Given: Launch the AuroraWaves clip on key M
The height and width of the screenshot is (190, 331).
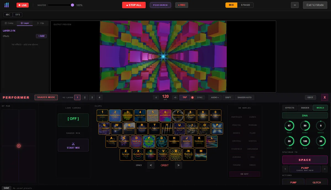Looking at the screenshot, I should pyautogui.click(x=201, y=154).
